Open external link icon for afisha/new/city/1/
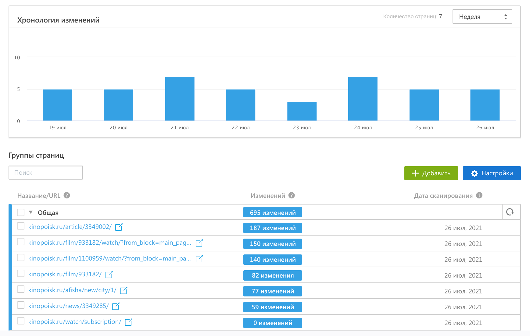Viewport: 530px width, 336px height. pyautogui.click(x=124, y=290)
